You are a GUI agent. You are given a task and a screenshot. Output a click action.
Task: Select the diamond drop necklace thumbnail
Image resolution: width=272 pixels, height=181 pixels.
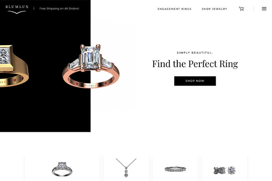coord(126,168)
